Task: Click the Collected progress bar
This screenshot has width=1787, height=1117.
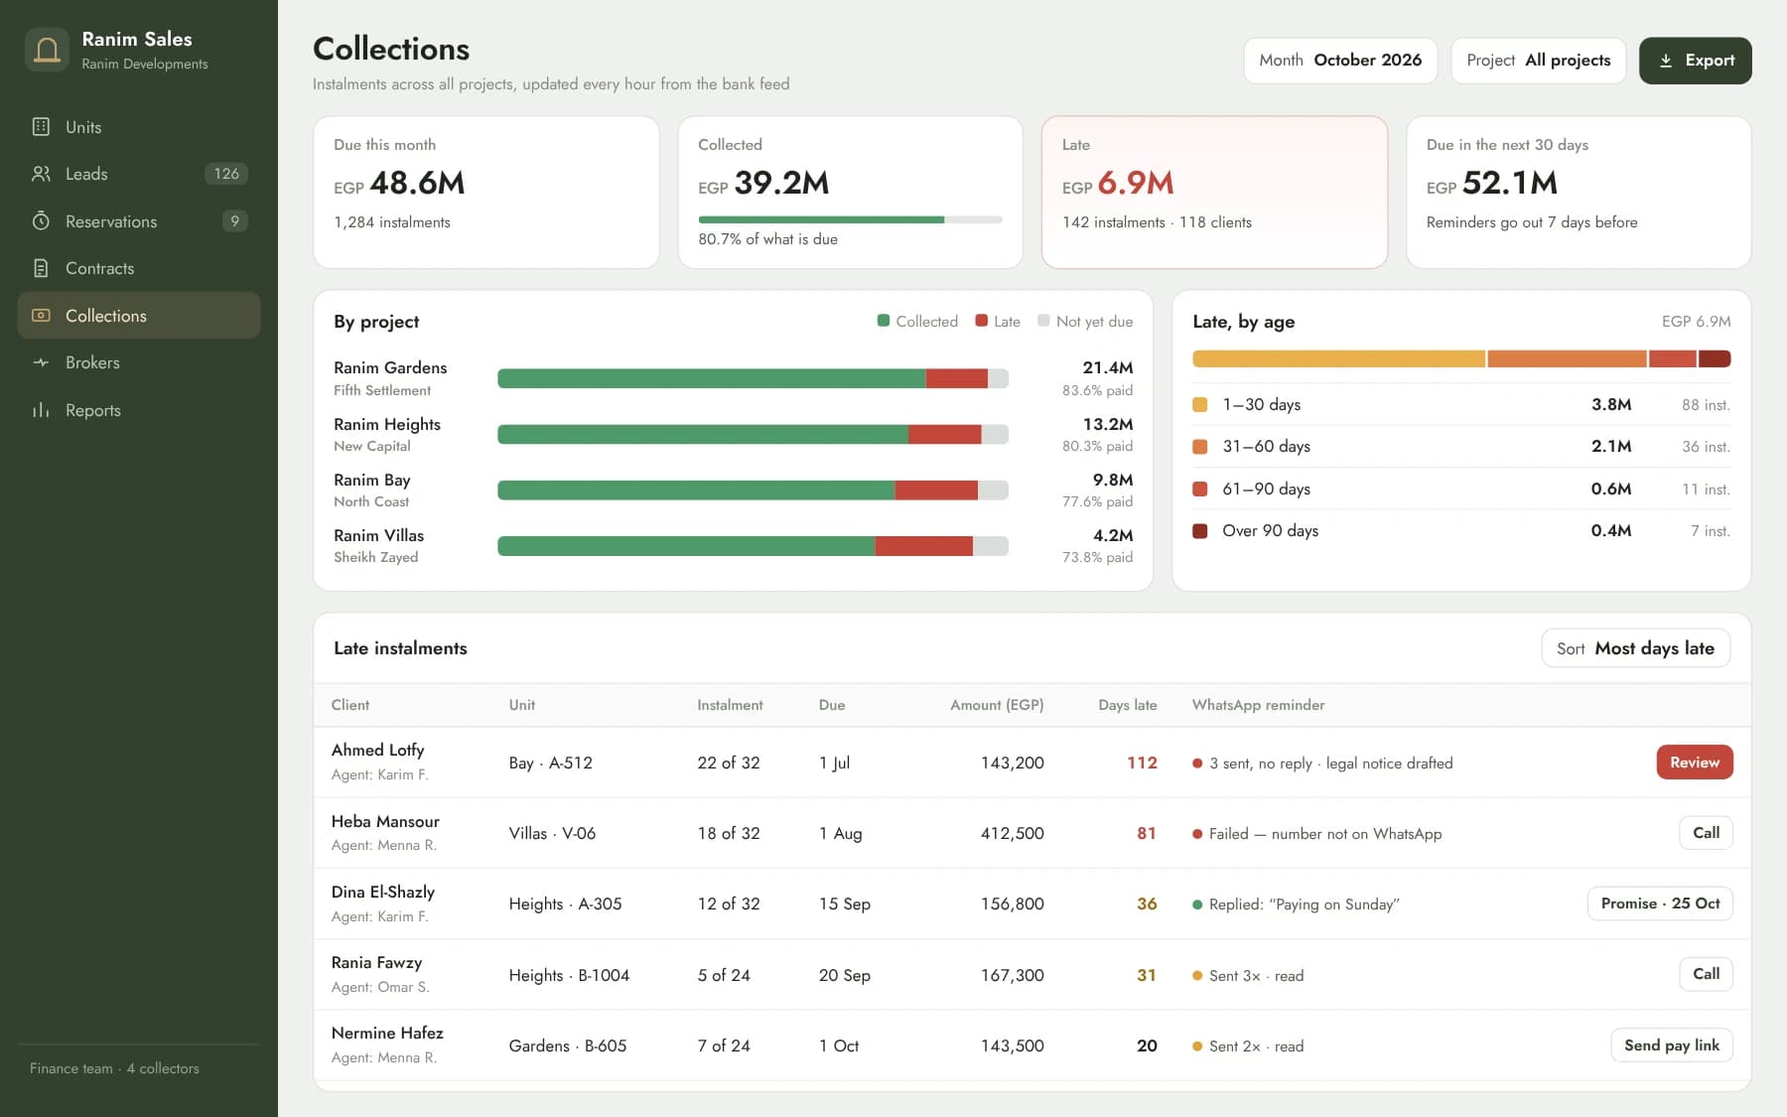Action: (x=850, y=219)
